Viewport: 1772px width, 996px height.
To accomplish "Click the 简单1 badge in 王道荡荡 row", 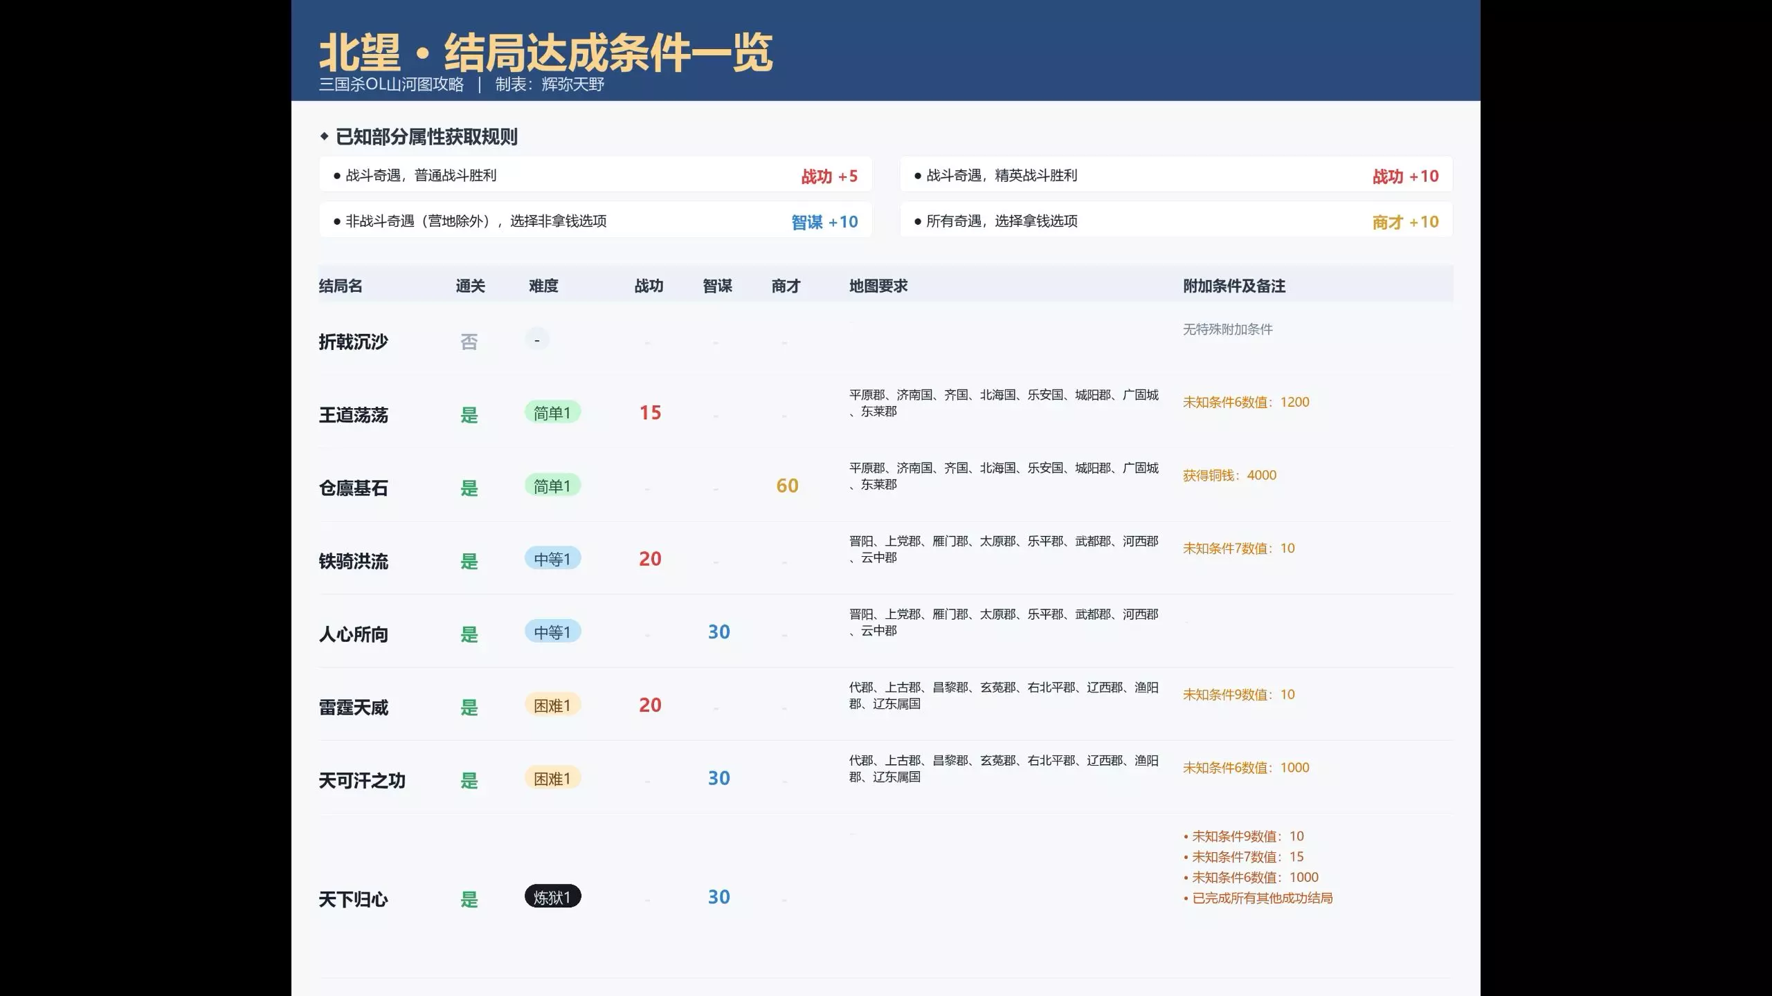I will [x=552, y=413].
